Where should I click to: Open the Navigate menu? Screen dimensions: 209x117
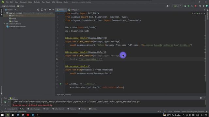point(23,2)
